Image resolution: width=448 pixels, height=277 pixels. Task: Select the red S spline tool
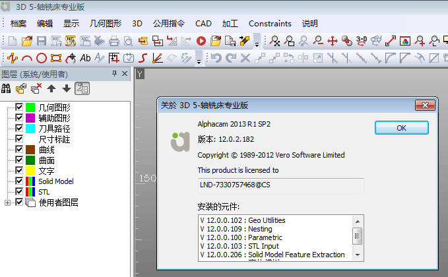coord(143,58)
